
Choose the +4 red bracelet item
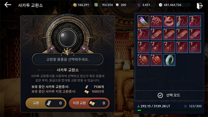(144, 60)
